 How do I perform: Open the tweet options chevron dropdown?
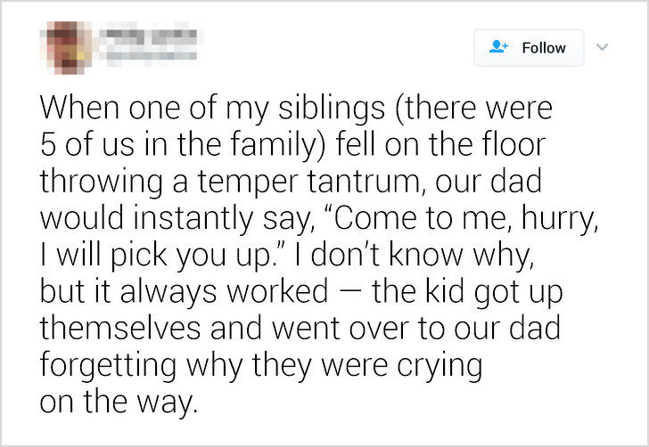pos(602,47)
